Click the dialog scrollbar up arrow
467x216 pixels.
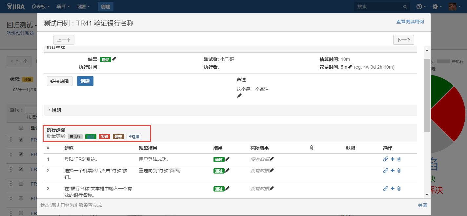coord(427,50)
